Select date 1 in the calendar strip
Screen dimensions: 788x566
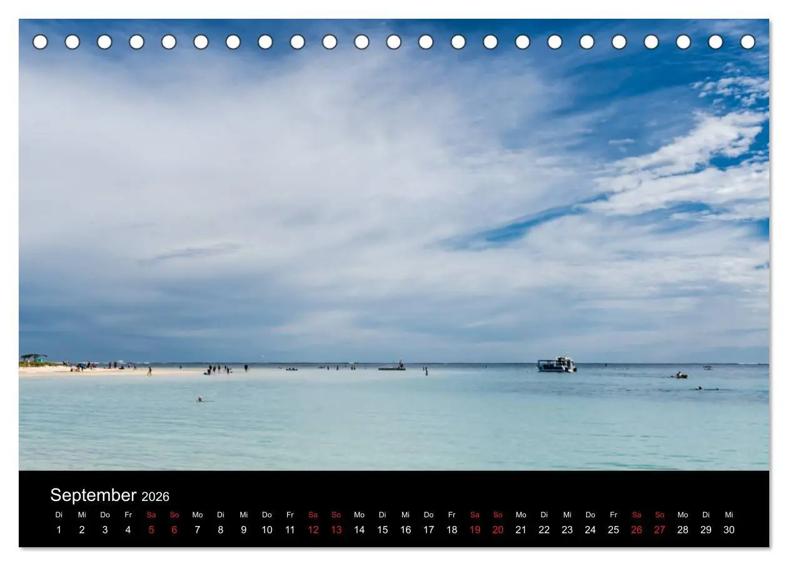click(x=59, y=530)
